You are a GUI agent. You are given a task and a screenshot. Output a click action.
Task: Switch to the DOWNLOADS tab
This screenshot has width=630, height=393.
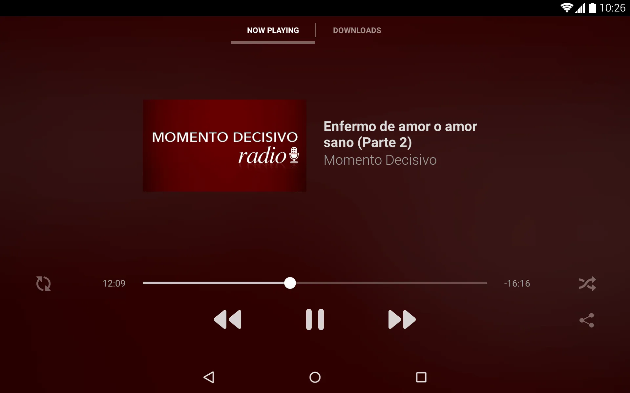pyautogui.click(x=356, y=30)
